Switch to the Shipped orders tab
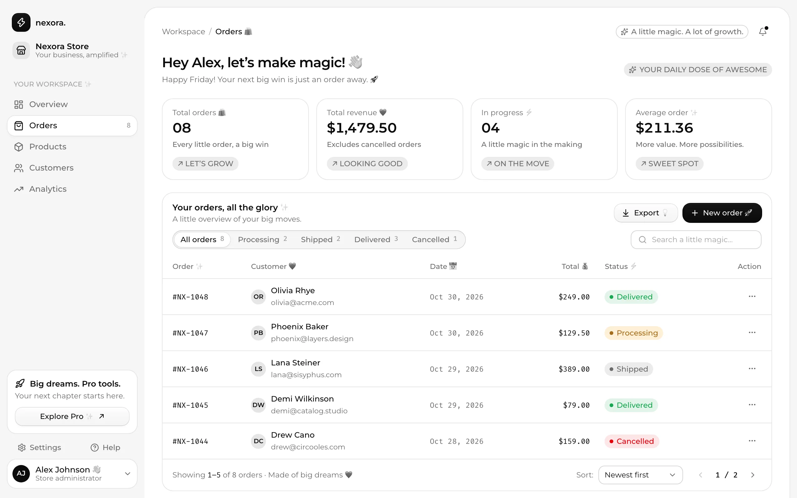797x498 pixels. (x=320, y=239)
